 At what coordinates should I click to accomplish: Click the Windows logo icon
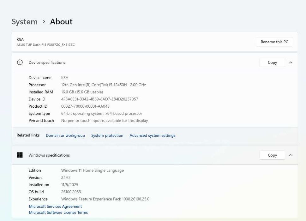point(20,155)
